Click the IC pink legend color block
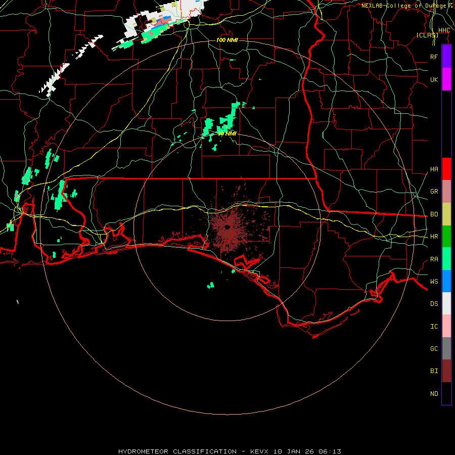Viewport: 455px width, 455px height. [x=446, y=326]
